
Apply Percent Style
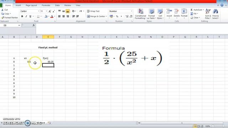pyautogui.click(x=117, y=16)
